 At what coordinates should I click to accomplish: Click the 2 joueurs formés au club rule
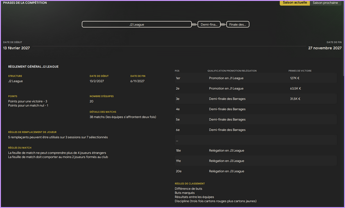58,157
